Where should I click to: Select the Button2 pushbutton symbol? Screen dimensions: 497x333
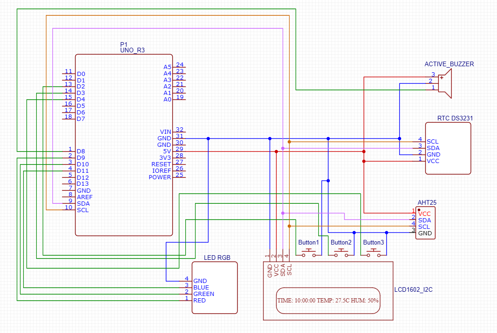[x=341, y=253]
